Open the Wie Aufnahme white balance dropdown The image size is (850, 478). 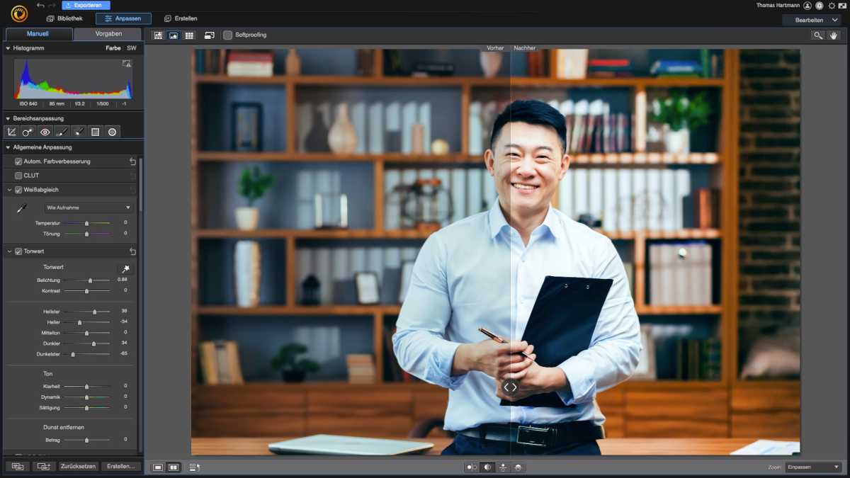point(88,208)
